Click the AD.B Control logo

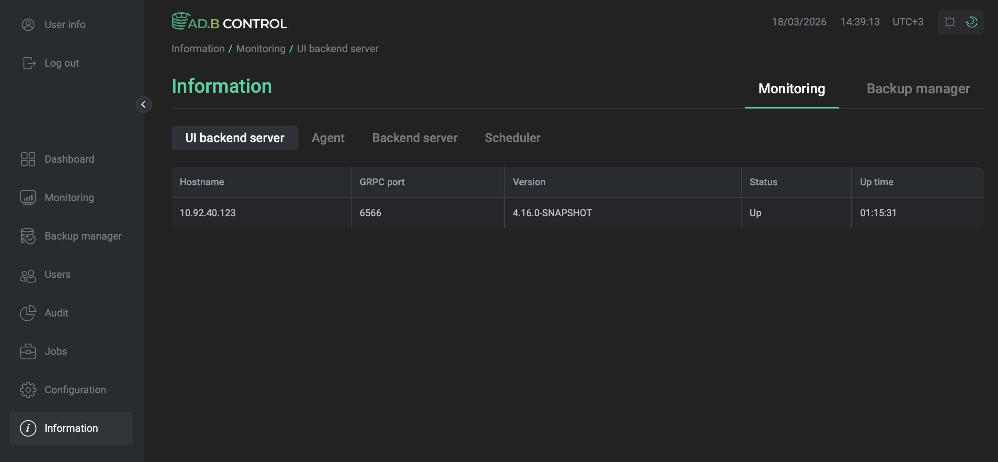coord(229,21)
